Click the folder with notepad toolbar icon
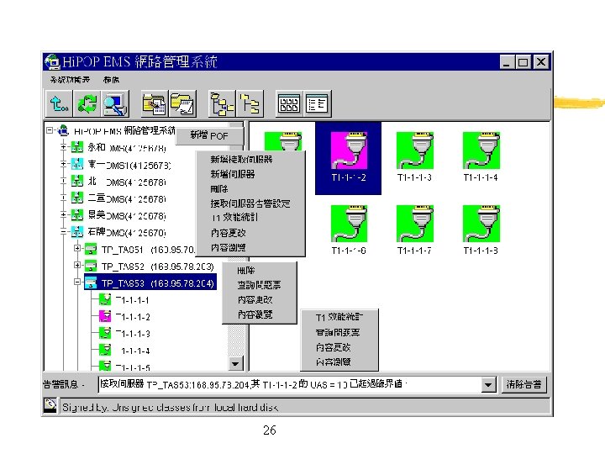The image size is (605, 454). 182,103
